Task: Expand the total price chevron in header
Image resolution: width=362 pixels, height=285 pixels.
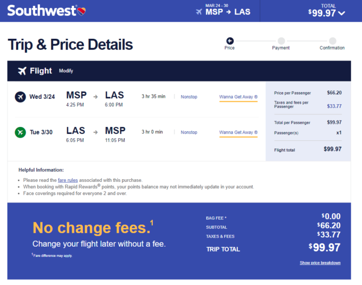Action: point(341,13)
